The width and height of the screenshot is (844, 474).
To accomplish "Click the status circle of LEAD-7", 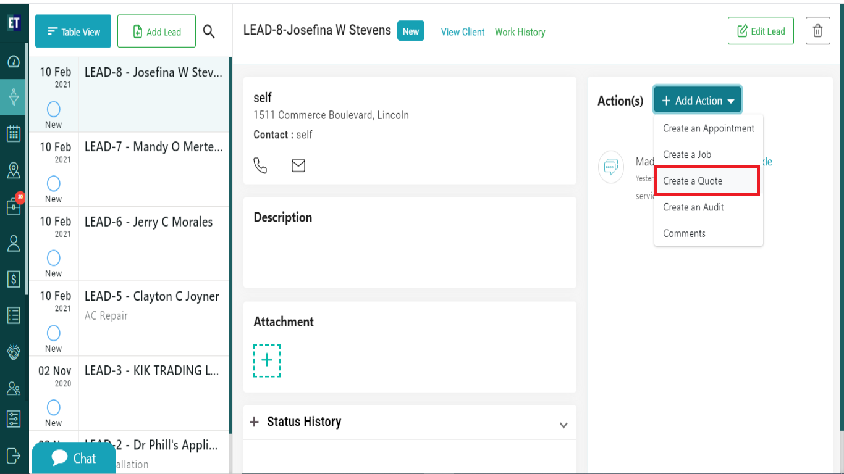I will click(x=54, y=184).
